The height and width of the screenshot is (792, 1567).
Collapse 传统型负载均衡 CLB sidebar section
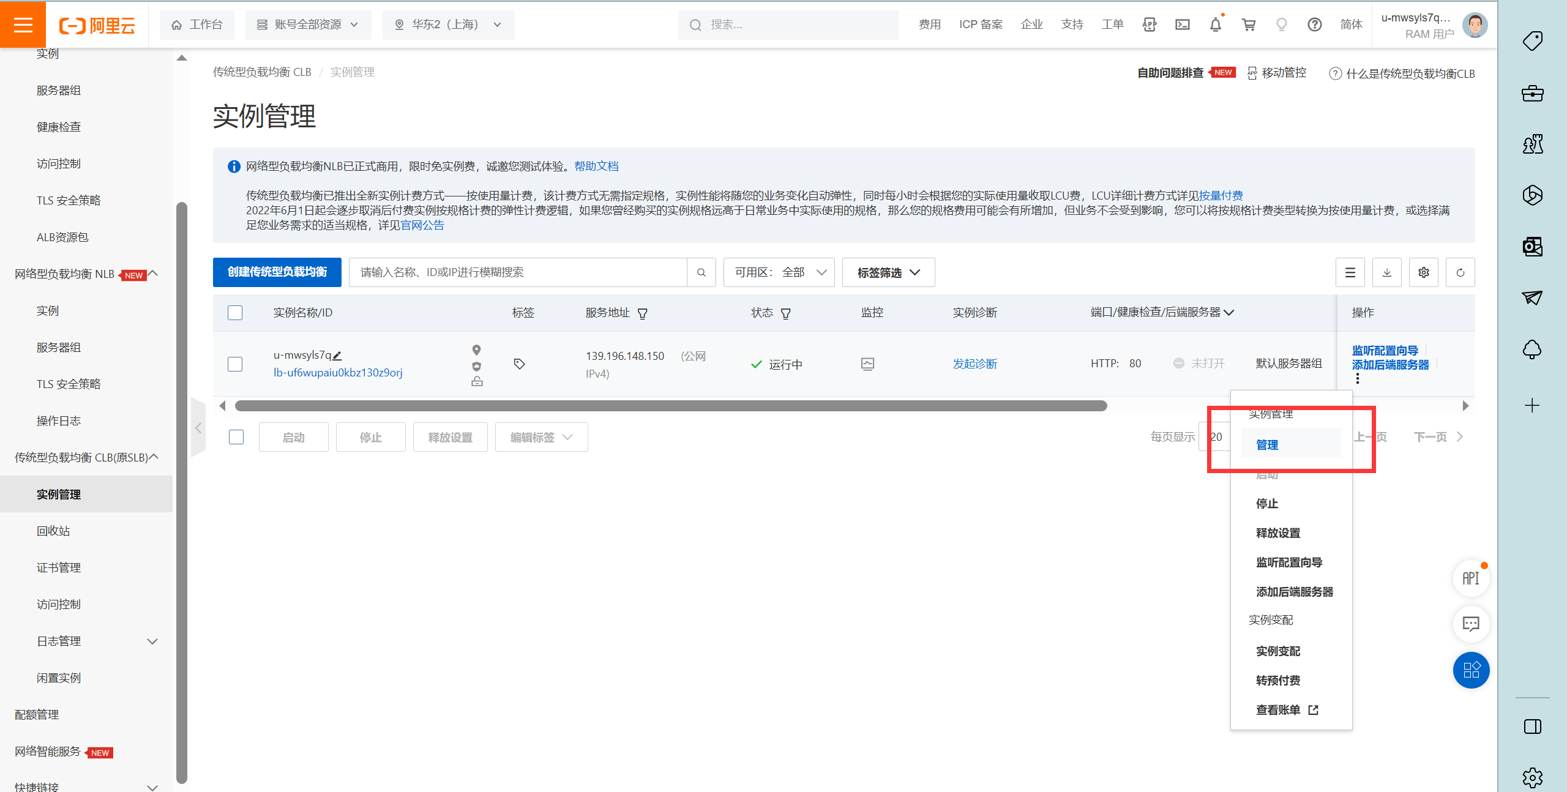(154, 457)
